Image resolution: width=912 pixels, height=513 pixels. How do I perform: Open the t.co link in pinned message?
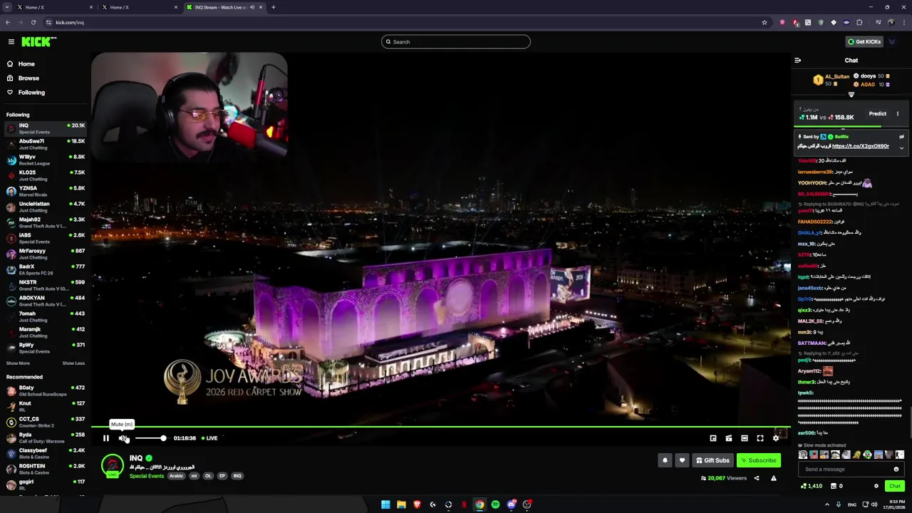861,146
